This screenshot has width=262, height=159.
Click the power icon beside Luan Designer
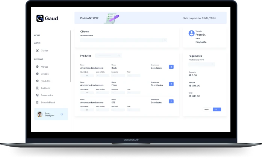pyautogui.click(x=62, y=114)
